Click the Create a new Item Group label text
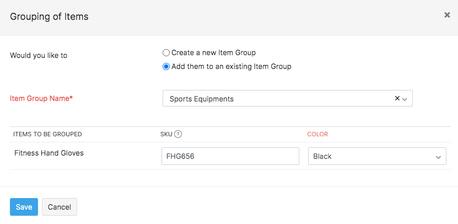The image size is (458, 224). click(213, 53)
